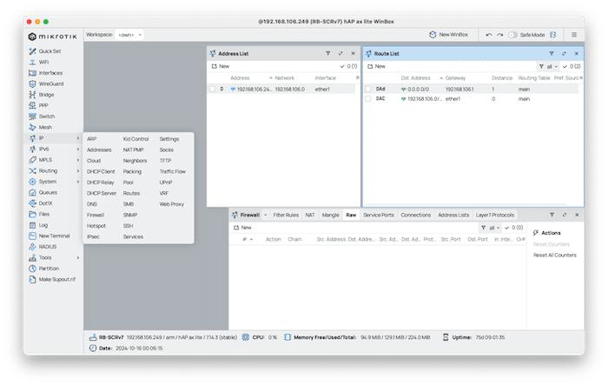
Task: Click New in Firewall window
Action: pyautogui.click(x=242, y=228)
